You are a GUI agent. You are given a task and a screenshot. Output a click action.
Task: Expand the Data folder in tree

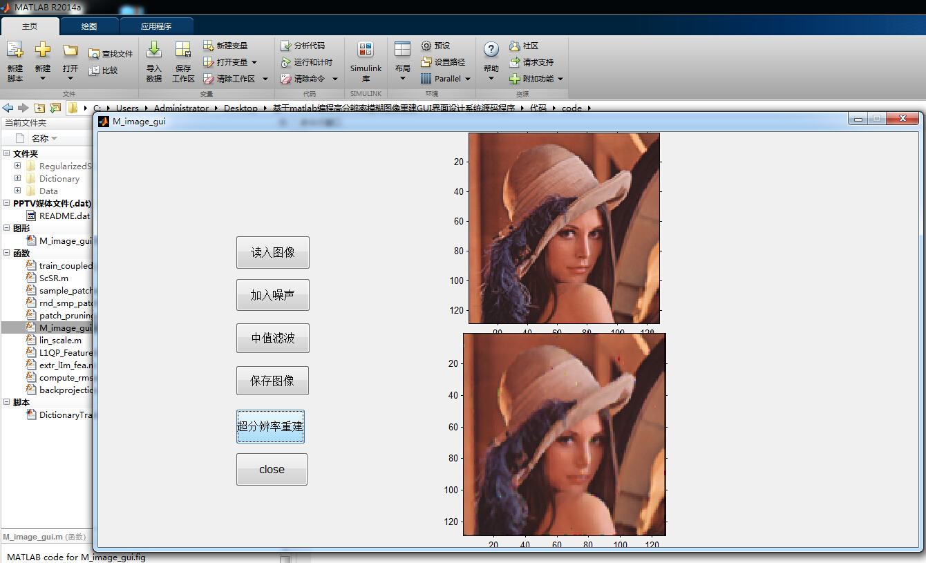pos(17,191)
